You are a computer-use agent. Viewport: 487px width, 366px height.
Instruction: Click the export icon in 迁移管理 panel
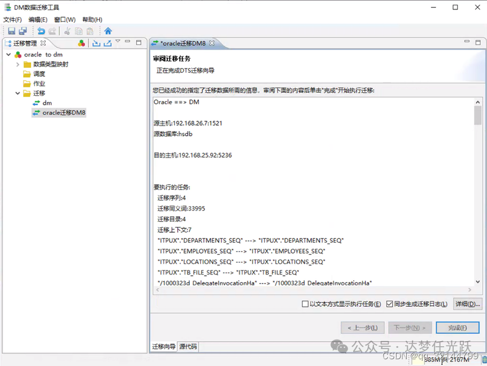(x=107, y=43)
